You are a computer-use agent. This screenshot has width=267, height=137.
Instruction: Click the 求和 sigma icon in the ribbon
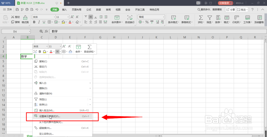(201, 18)
